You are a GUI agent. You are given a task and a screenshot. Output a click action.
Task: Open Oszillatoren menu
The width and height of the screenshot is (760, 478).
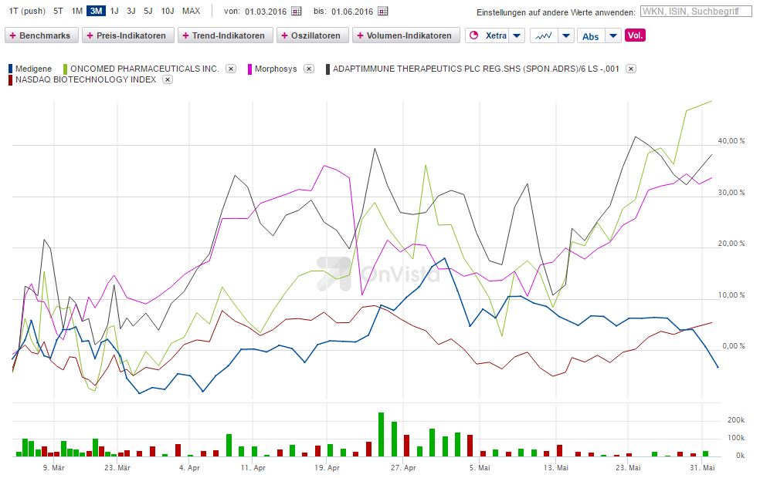click(x=313, y=35)
